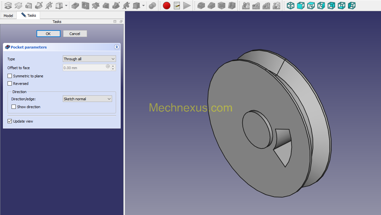Choose the Additive loft tool

(x=29, y=5)
